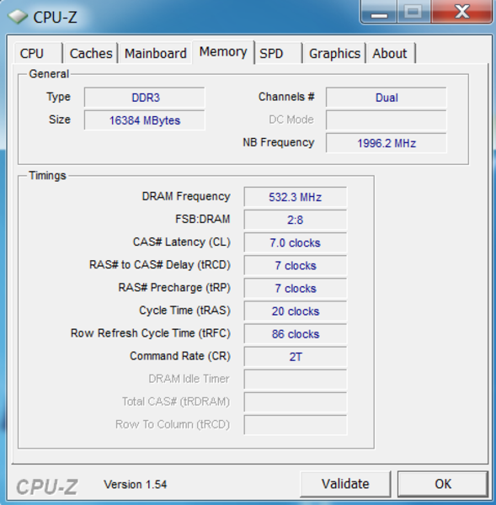Click the Command Rate 2T field
Viewport: 496px width, 505px height.
point(296,357)
